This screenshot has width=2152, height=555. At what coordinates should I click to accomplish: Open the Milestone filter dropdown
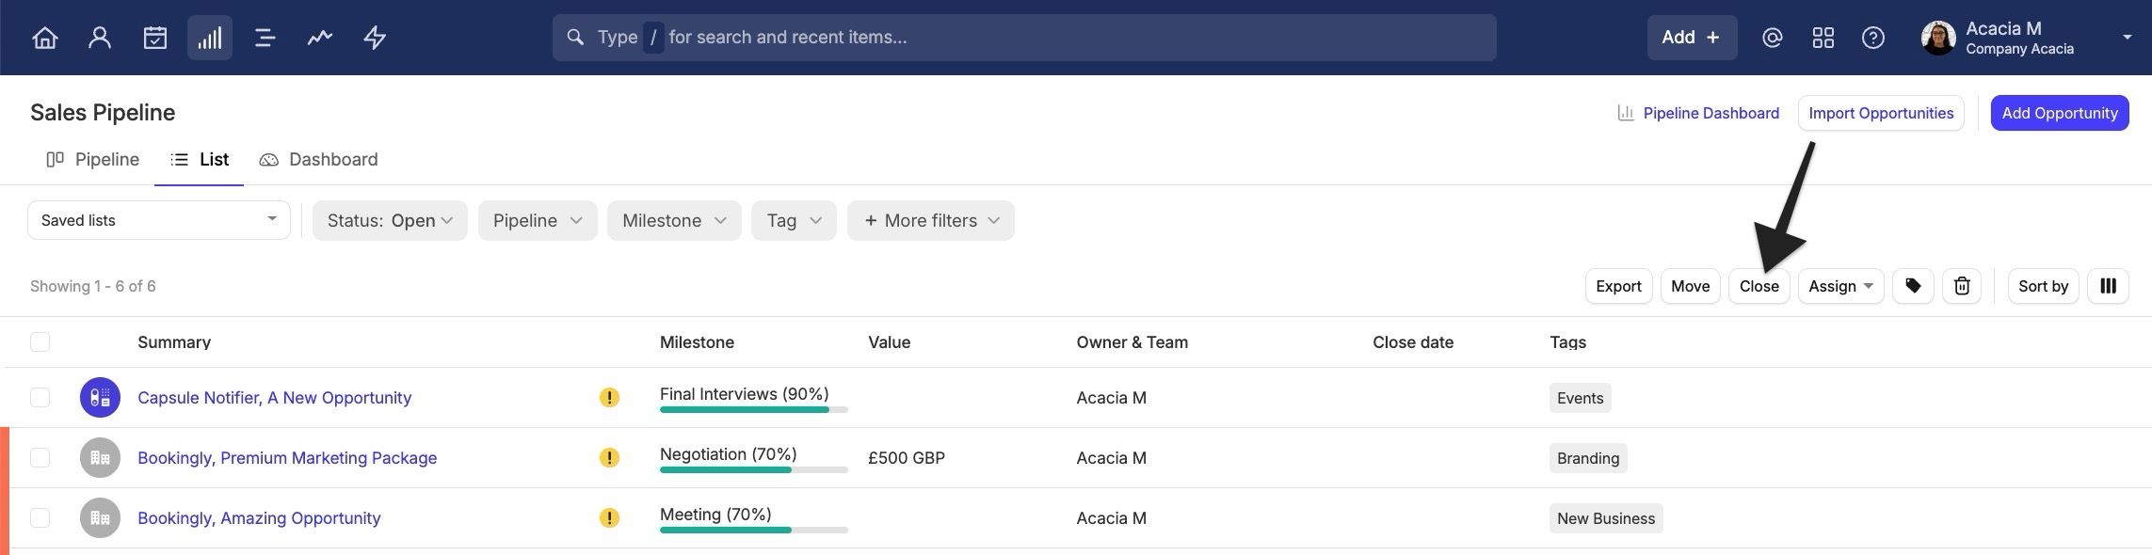[674, 220]
